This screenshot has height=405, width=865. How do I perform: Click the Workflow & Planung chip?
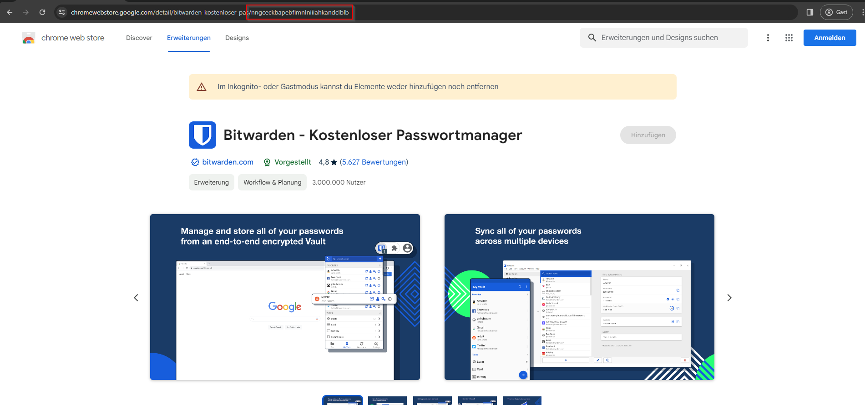[x=273, y=182]
